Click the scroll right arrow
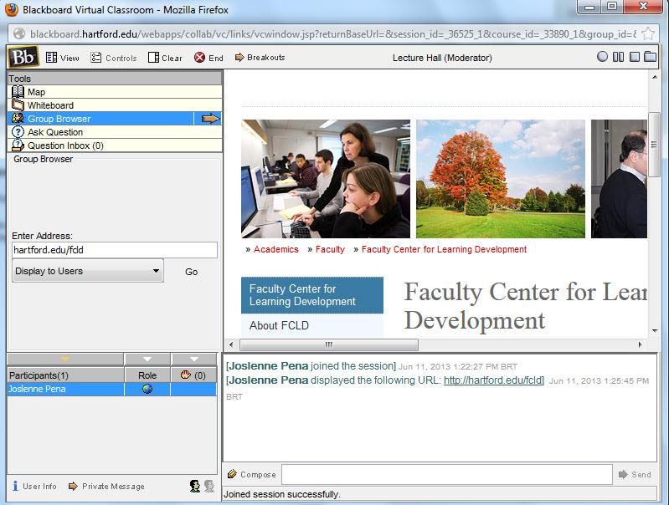Image resolution: width=669 pixels, height=505 pixels. pyautogui.click(x=640, y=344)
